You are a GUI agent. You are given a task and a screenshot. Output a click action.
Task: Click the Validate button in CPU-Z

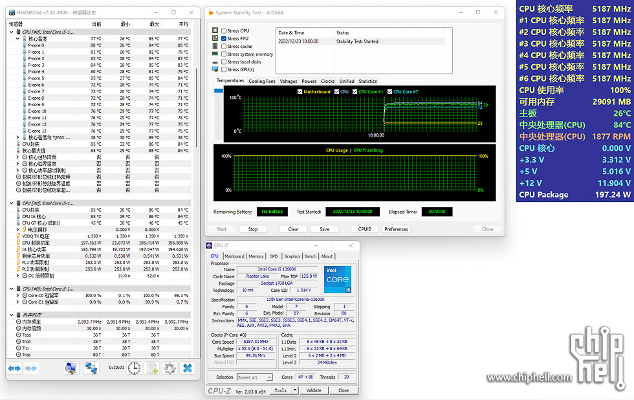click(314, 390)
